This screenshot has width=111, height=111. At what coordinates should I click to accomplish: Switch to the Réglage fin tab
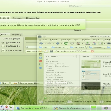point(32,18)
